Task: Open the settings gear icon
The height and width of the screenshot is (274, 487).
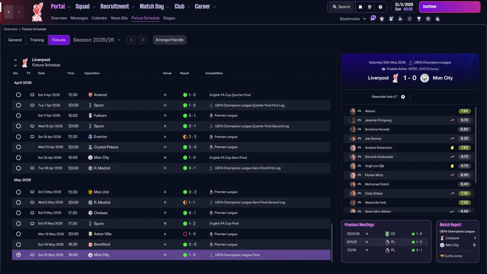Action: click(x=380, y=7)
